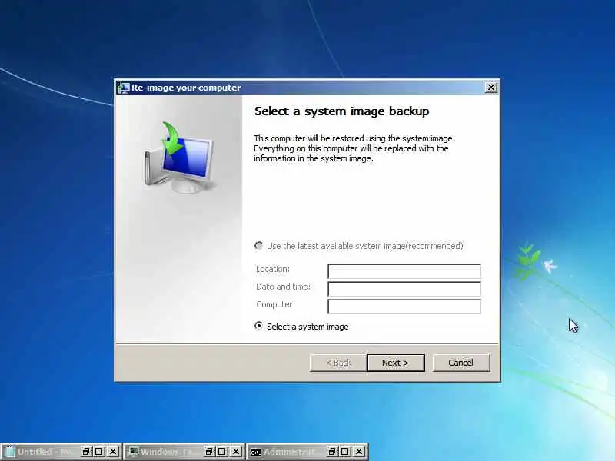Click the 'Select a system image backup' heading
This screenshot has width=615, height=461.
tap(341, 111)
